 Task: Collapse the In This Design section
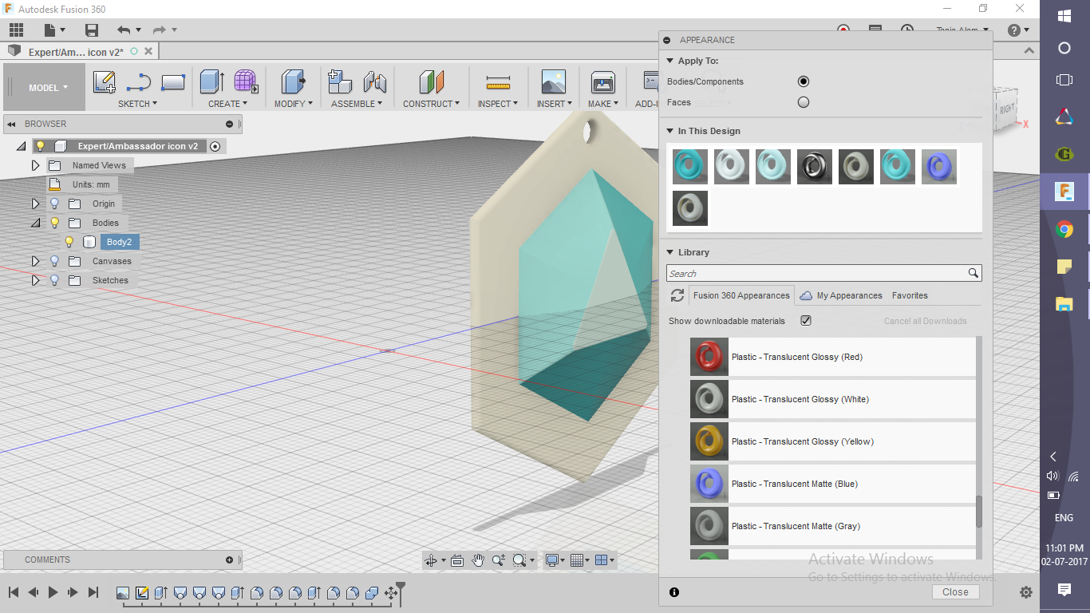pos(670,131)
